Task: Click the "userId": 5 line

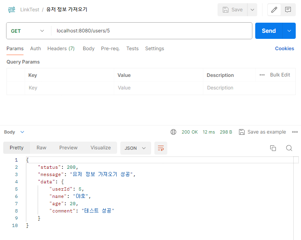Action: [x=66, y=189]
